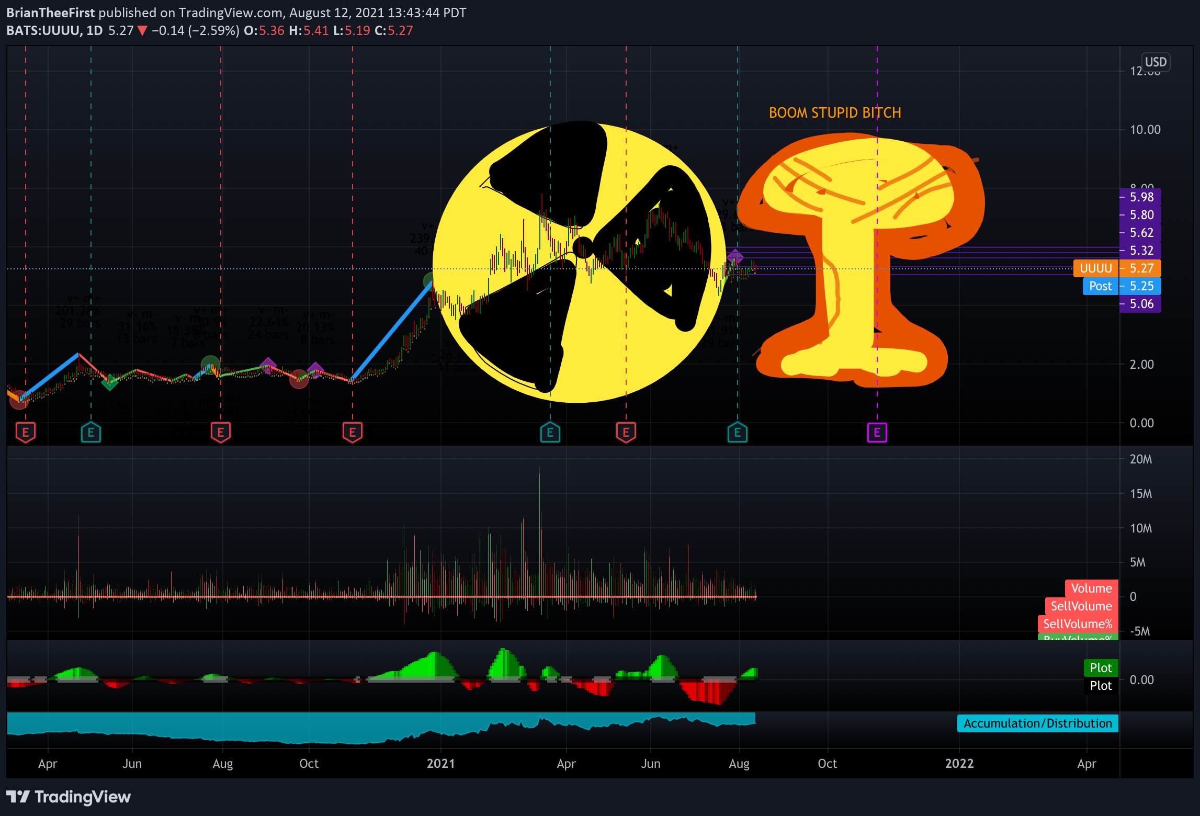
Task: Click the red circle marker in Oct 2020
Action: 299,379
